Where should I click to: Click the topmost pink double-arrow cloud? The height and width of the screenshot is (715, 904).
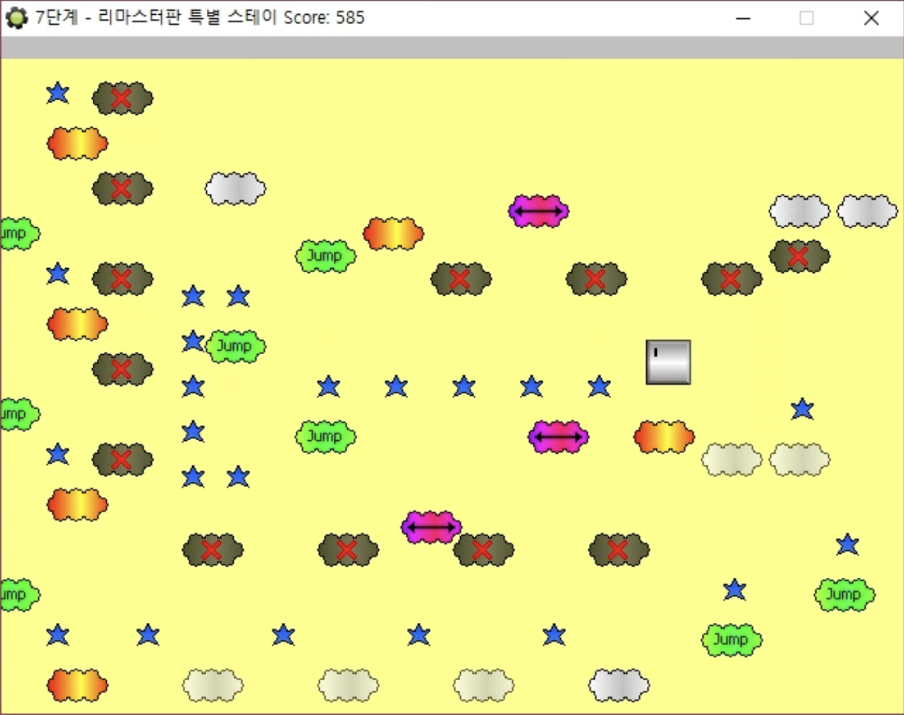539,211
